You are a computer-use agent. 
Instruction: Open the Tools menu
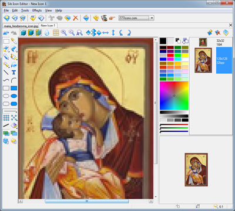[25, 11]
